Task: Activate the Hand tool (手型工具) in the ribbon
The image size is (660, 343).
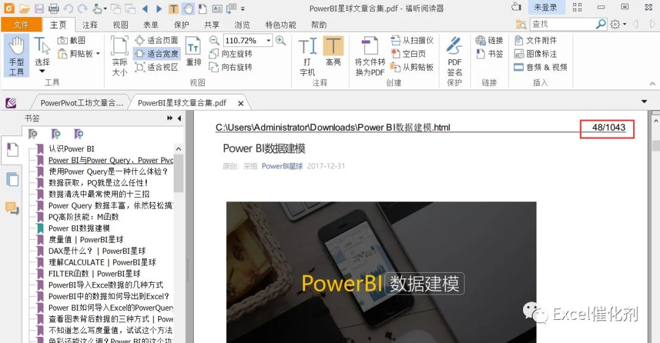Action: (x=16, y=56)
